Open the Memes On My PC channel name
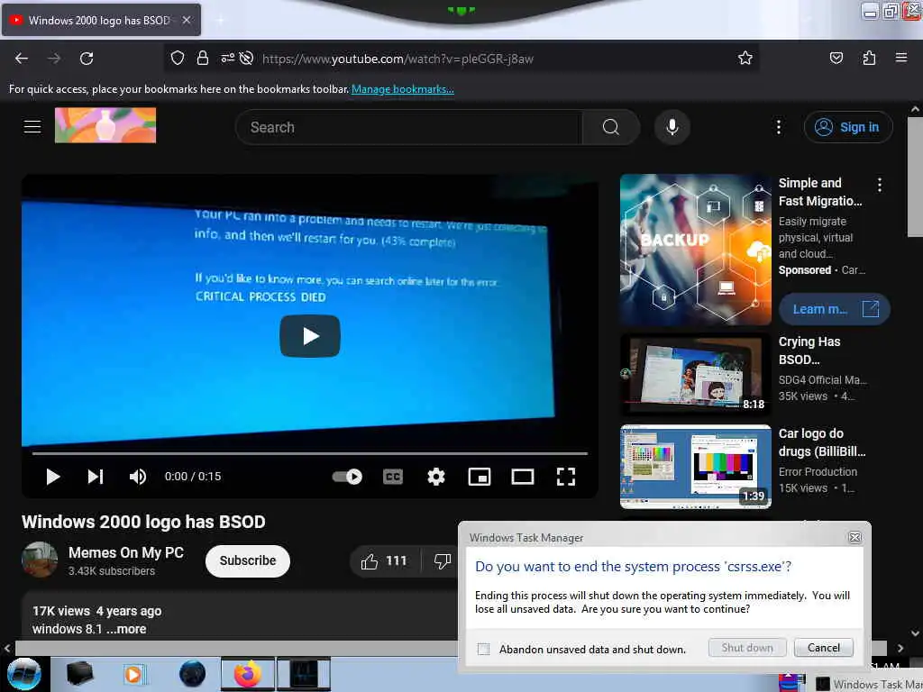This screenshot has height=692, width=923. pyautogui.click(x=126, y=552)
